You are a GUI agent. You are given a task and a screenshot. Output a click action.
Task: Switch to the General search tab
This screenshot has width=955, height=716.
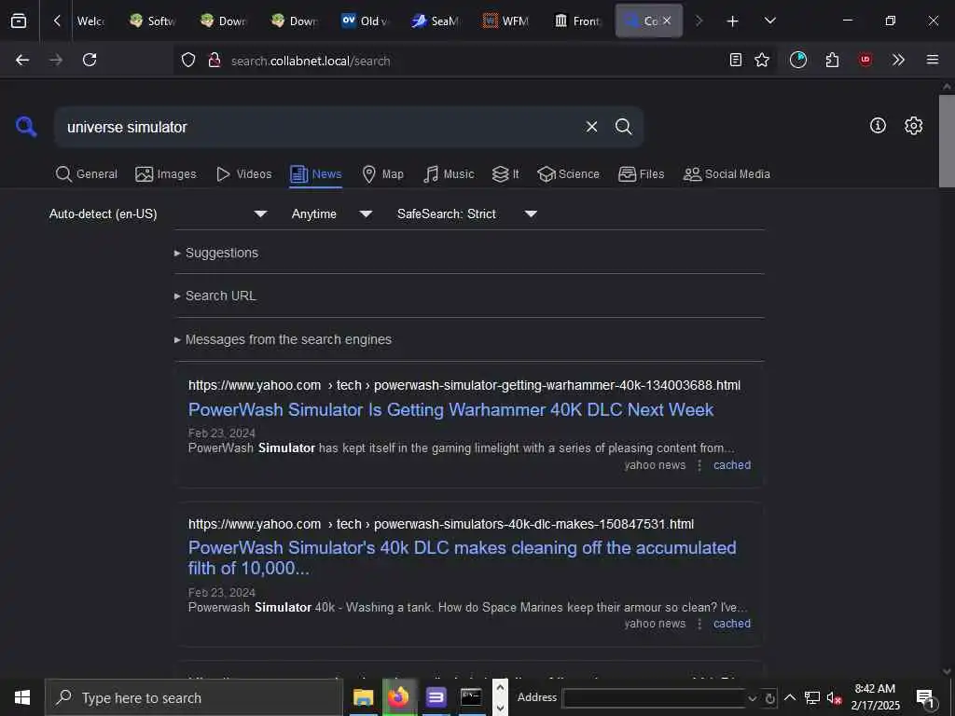click(x=86, y=174)
